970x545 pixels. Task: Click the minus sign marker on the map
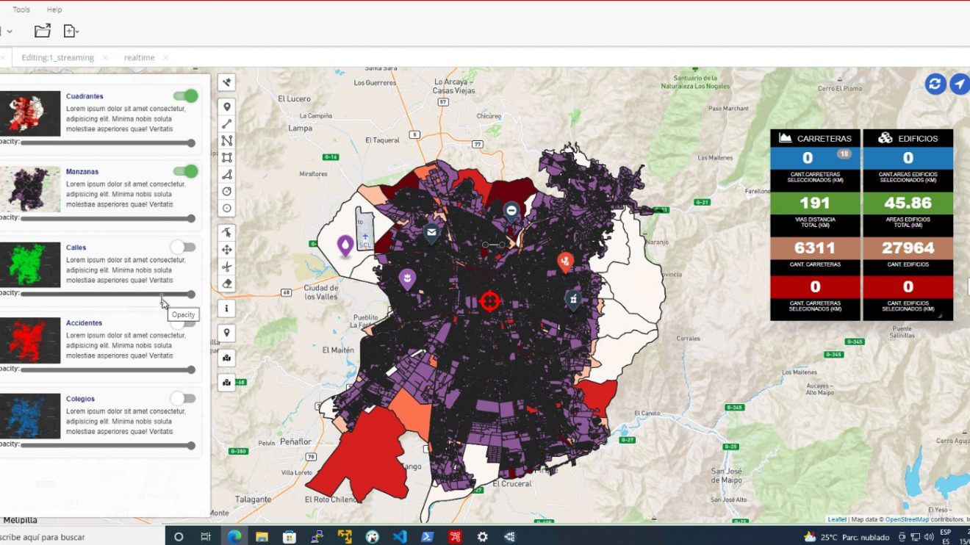(511, 212)
